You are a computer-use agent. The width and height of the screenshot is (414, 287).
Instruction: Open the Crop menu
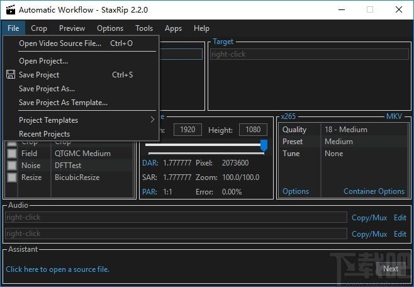coord(39,28)
